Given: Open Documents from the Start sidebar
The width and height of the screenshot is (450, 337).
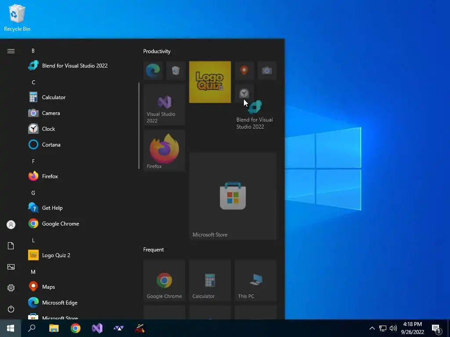Looking at the screenshot, I should point(11,246).
